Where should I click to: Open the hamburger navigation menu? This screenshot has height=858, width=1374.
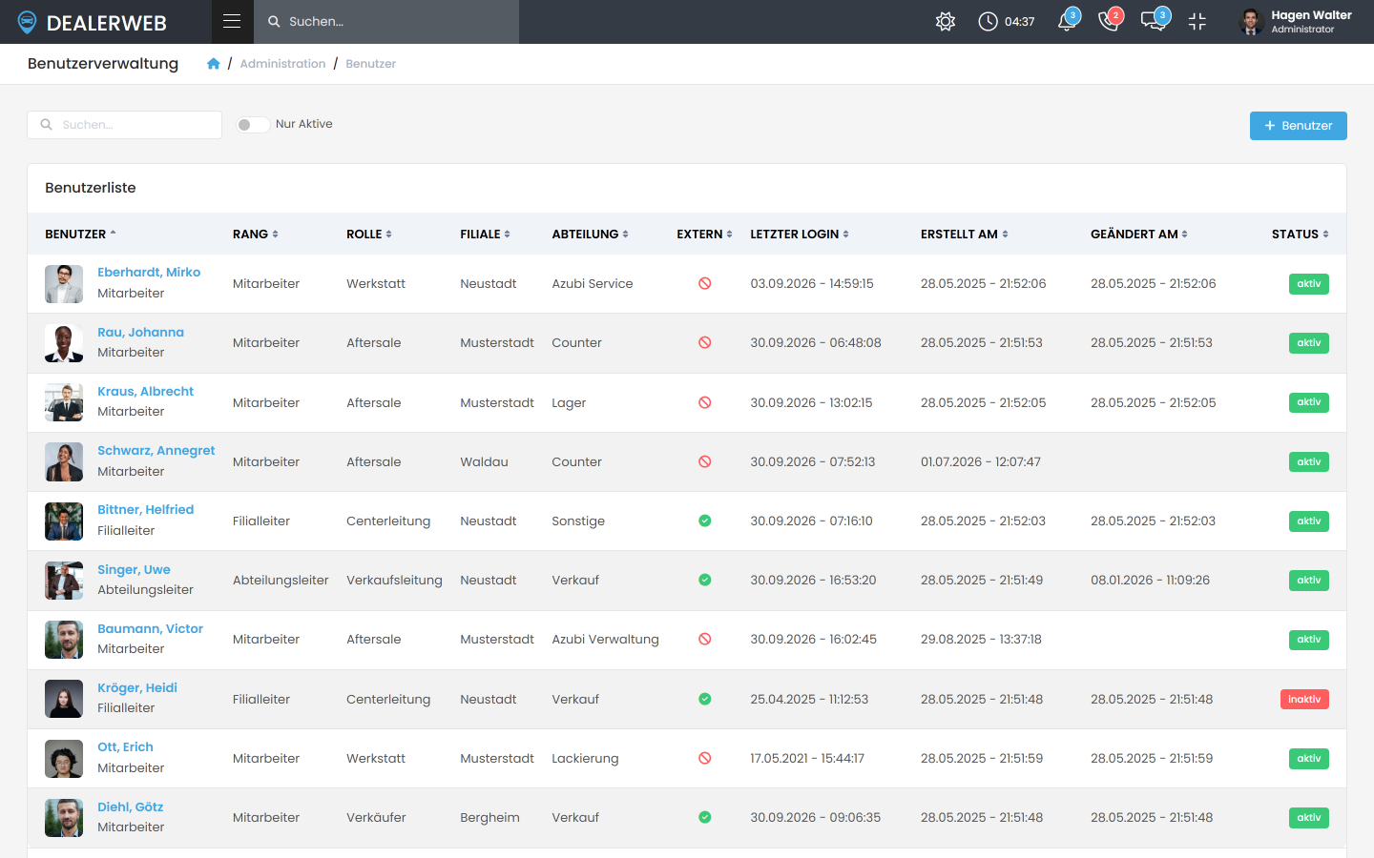point(232,21)
